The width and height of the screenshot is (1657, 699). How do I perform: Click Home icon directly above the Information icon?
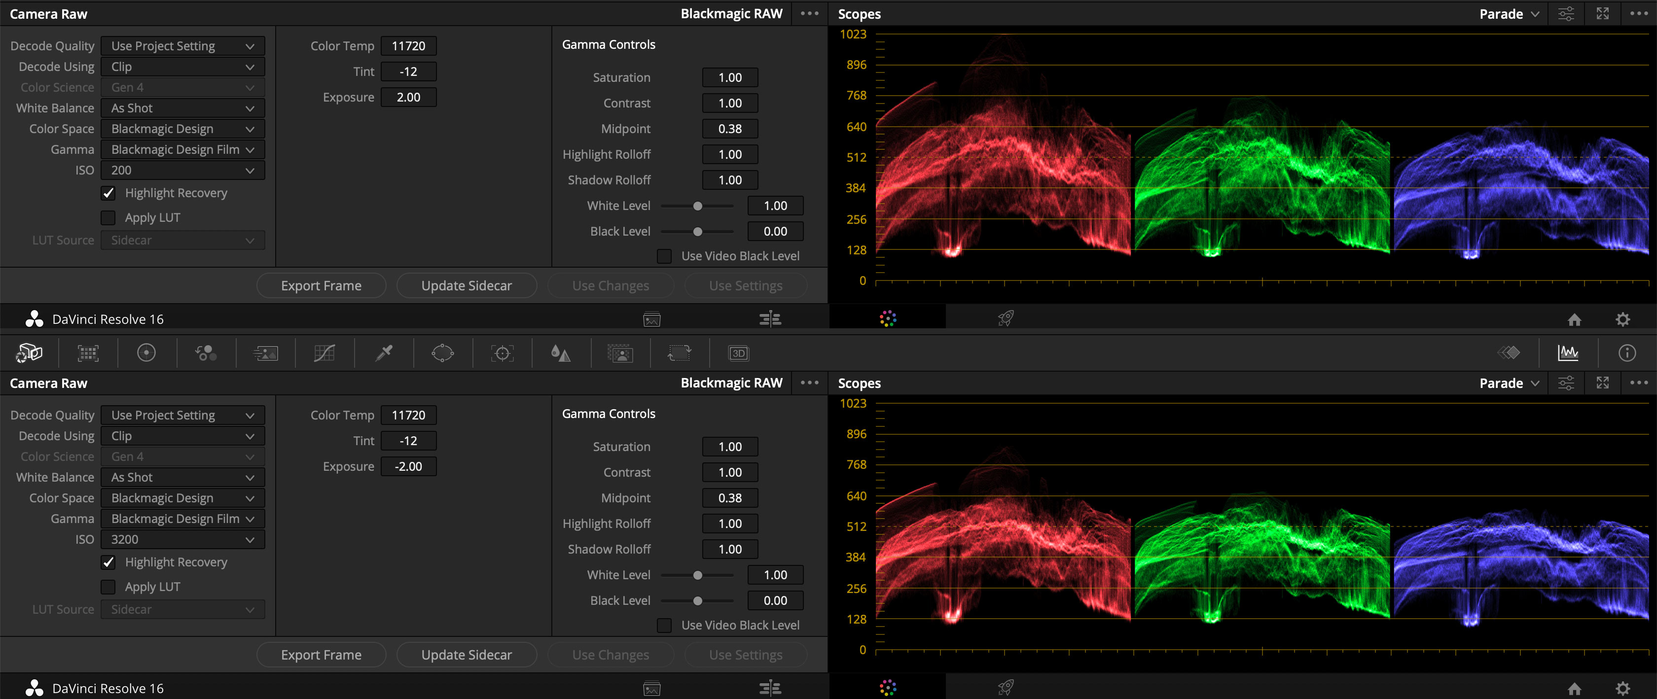coord(1575,319)
